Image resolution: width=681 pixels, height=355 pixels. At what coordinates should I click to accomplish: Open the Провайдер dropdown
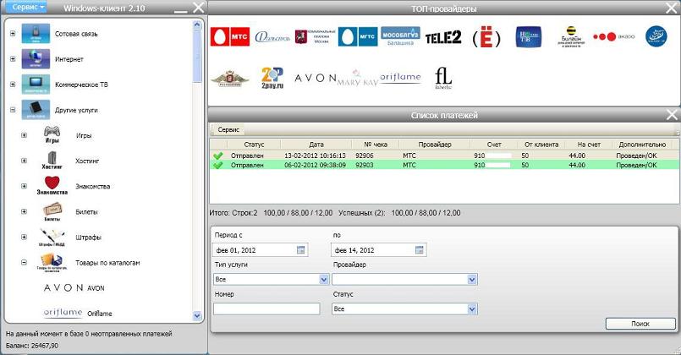coord(472,280)
